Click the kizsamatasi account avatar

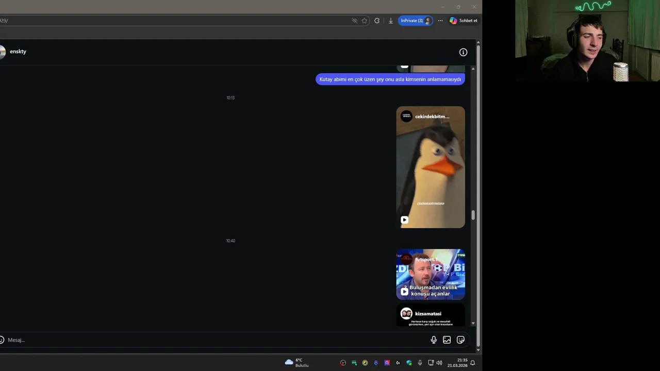(406, 313)
